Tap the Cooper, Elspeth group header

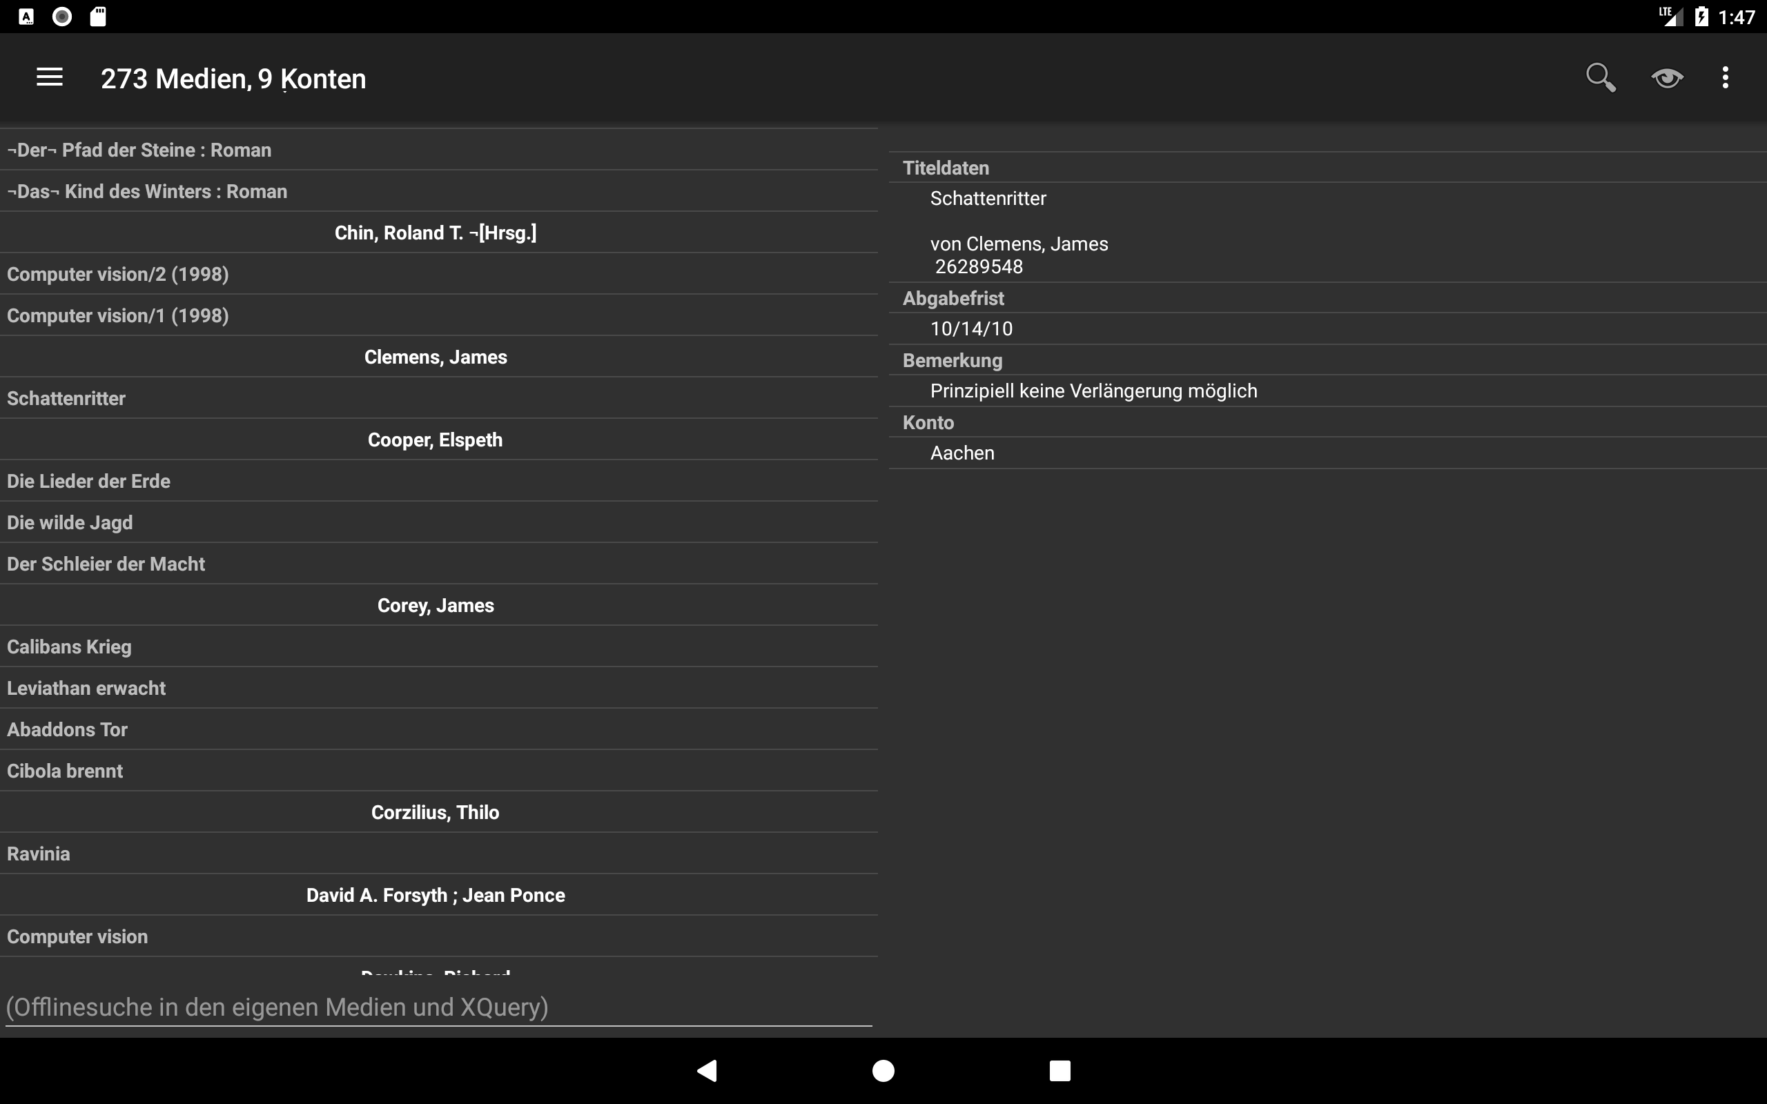click(x=436, y=440)
